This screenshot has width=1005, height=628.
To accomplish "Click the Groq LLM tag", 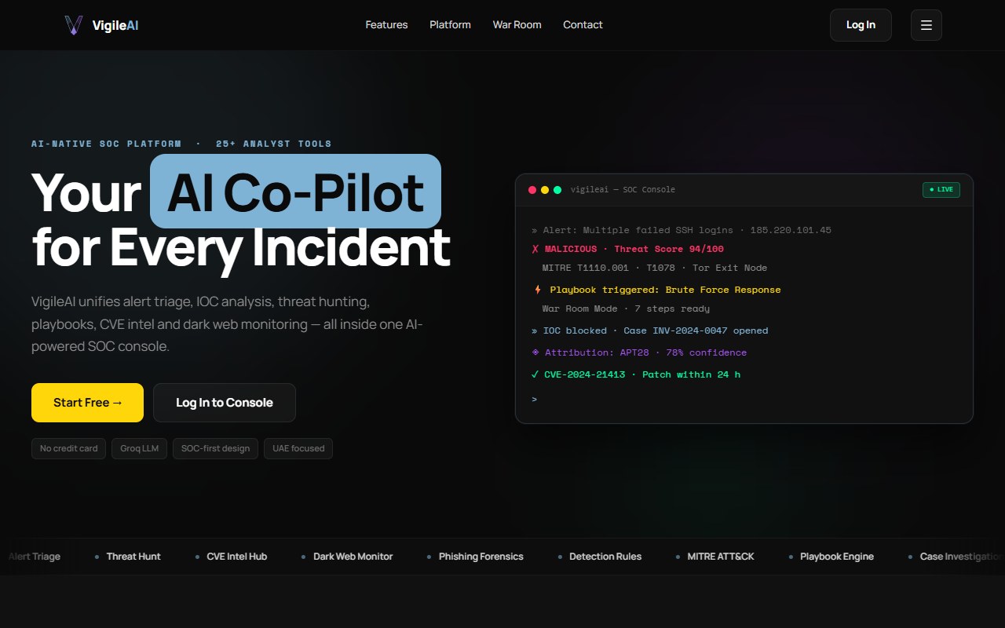I will [139, 448].
